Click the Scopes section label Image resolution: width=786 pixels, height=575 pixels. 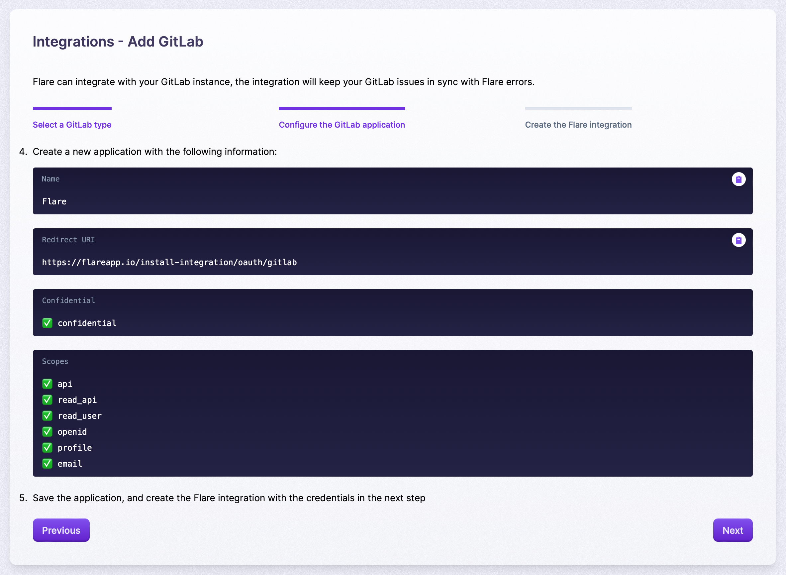55,361
